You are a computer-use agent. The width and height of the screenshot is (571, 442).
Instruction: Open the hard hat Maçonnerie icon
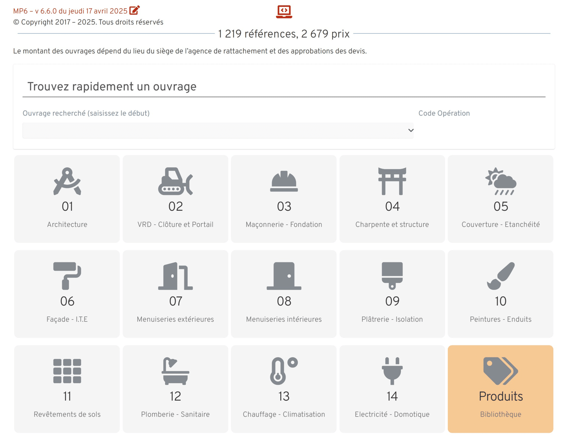(284, 181)
